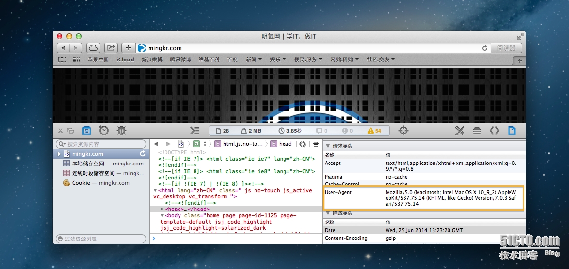
Task: Focus the 搜索资源内容 search field
Action: 101,144
